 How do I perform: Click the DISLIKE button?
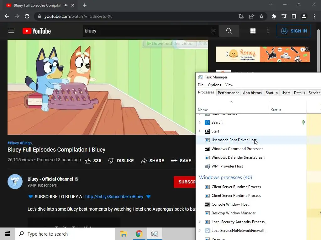click(x=121, y=161)
